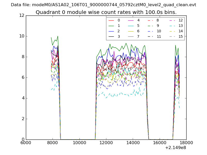Click the dashed red legend line for module 8
207x155 pixels.
(x=150, y=20)
